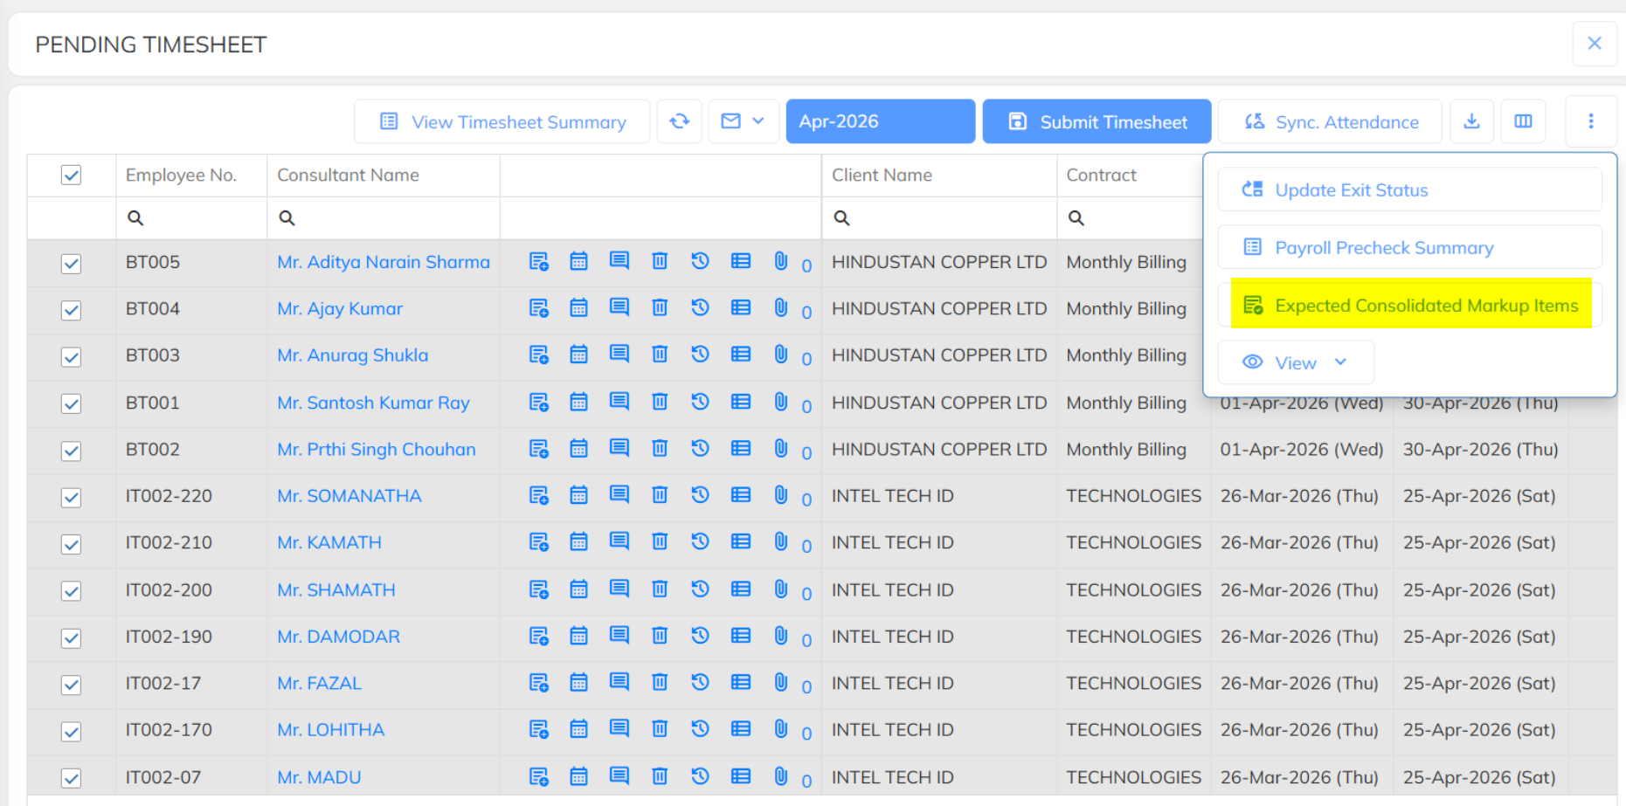Image resolution: width=1626 pixels, height=806 pixels.
Task: Click delete trash icon for BT005 row
Action: [660, 261]
